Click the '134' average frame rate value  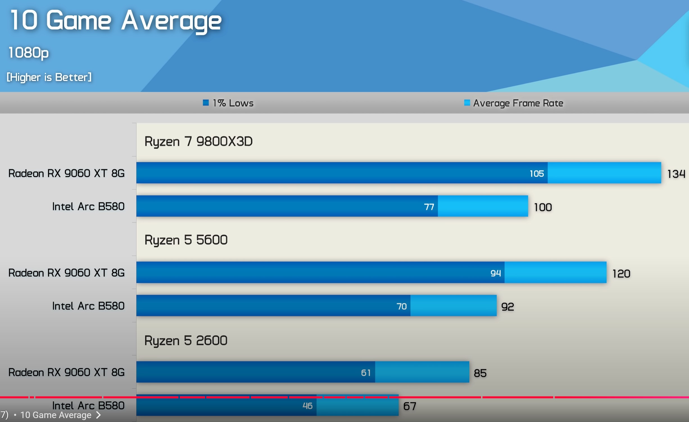(x=676, y=174)
